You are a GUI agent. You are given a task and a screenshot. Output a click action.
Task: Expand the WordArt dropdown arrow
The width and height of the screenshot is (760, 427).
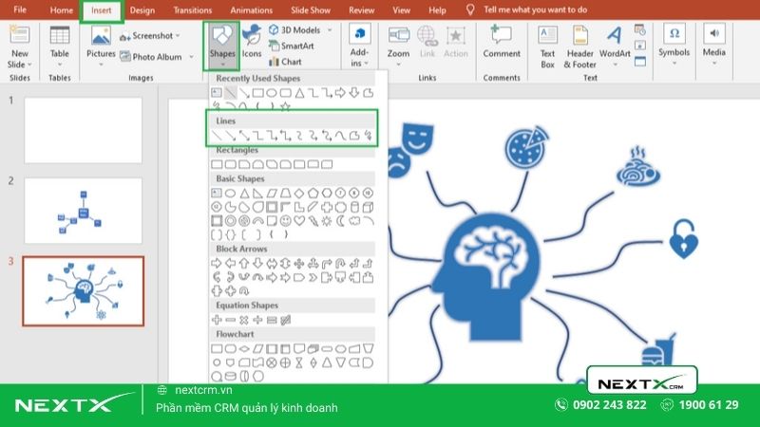coord(615,65)
